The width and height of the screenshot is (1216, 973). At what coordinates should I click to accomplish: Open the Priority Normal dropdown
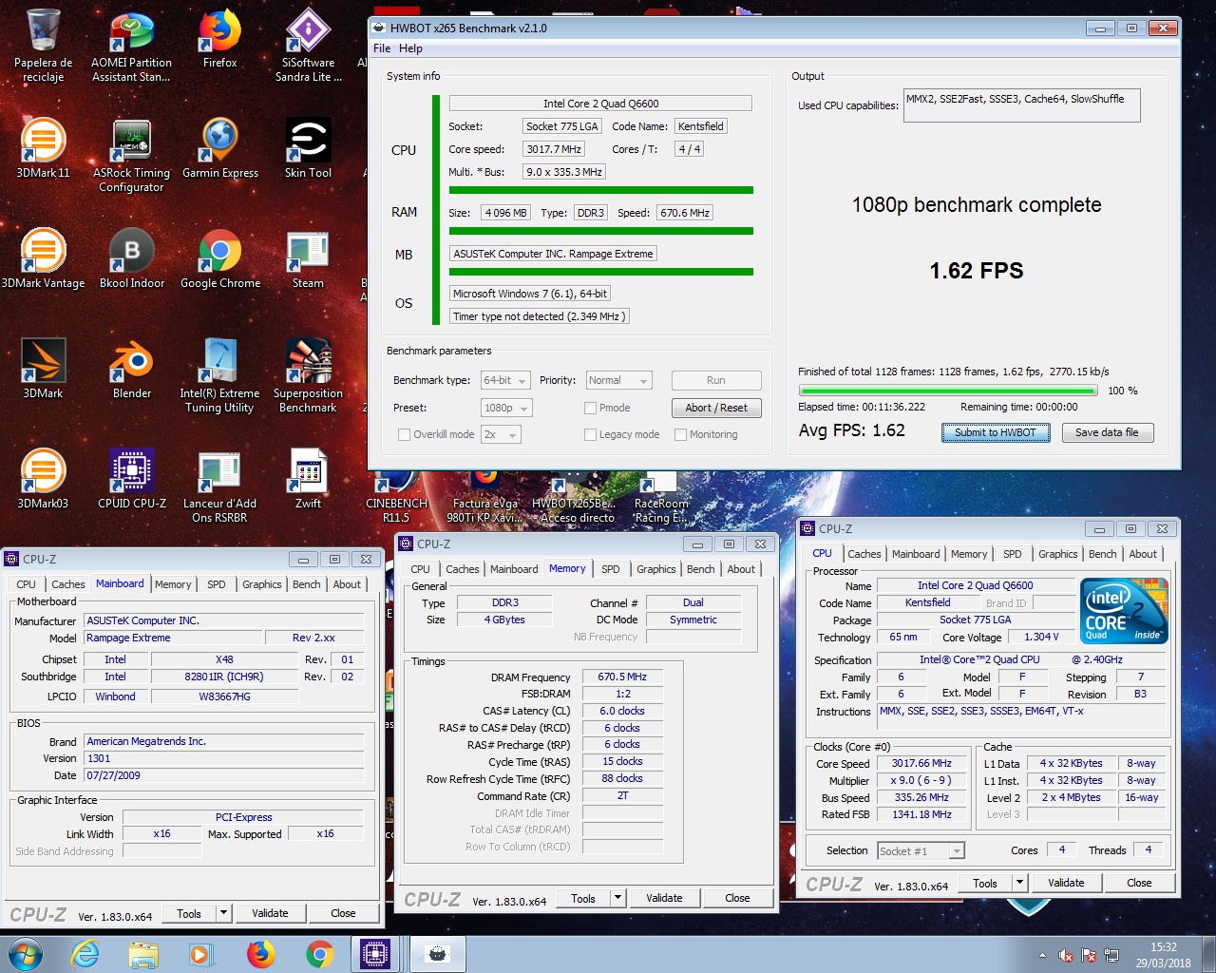[x=618, y=380]
